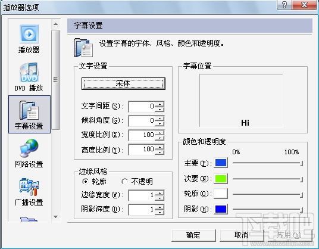Decrease 倾斜角度 with down arrow
Screen dimensions: 319x249
click(x=159, y=123)
